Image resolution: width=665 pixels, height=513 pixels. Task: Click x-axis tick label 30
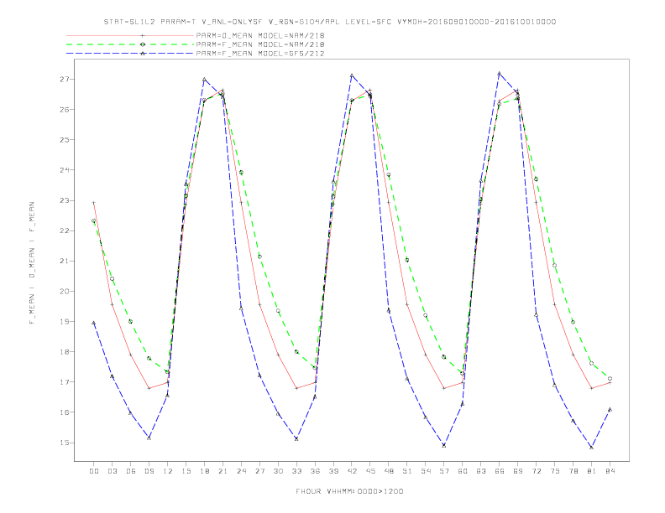click(x=278, y=471)
